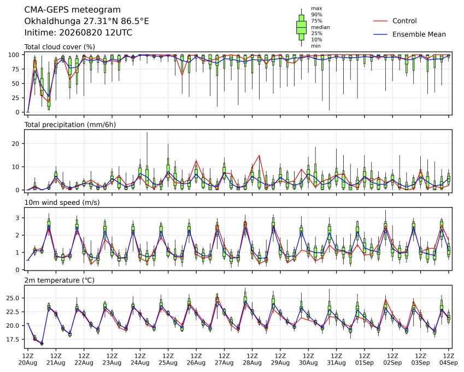464x372 pixels.
Task: Click the 12Z 24Aug axis tick label
Action: click(140, 359)
